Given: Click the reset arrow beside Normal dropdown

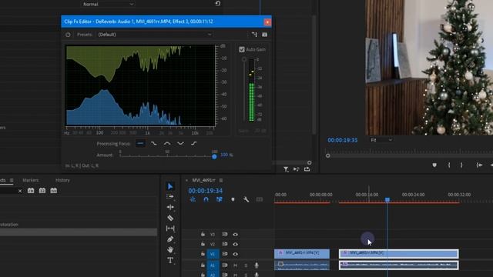Looking at the screenshot, I should (x=217, y=3).
